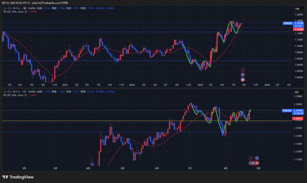Click the 1.08000 price axis label
This screenshot has width=307, height=183.
point(299,52)
